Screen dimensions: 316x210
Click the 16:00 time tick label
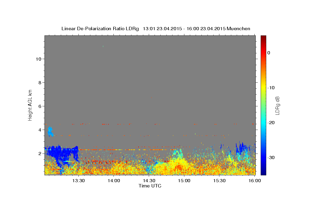pos(254,181)
